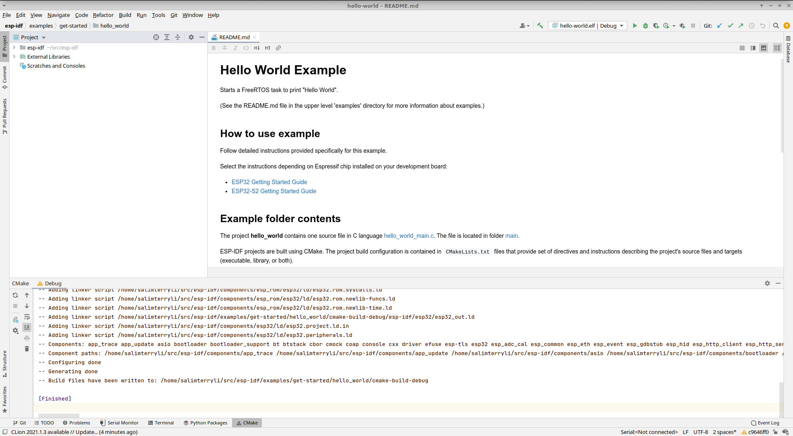Image resolution: width=793 pixels, height=436 pixels.
Task: Click Select Opened File target icon
Action: click(x=156, y=37)
